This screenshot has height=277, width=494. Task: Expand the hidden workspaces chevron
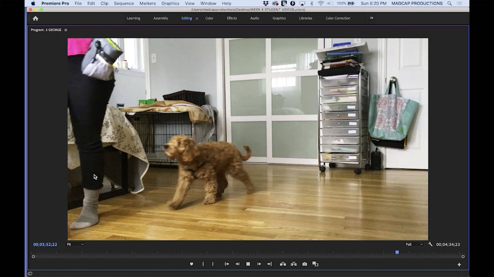tap(372, 18)
